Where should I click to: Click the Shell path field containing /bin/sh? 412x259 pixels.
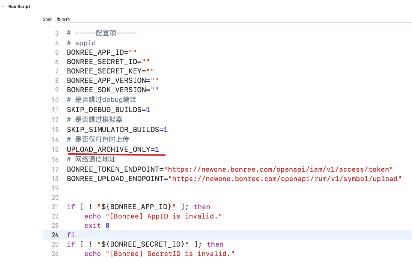[x=233, y=19]
